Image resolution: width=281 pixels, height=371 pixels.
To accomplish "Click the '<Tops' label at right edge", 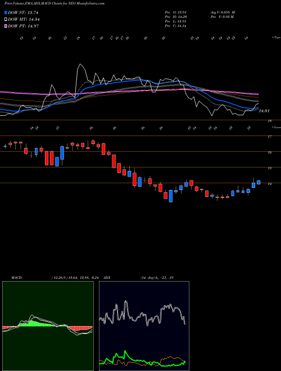I will [277, 38].
